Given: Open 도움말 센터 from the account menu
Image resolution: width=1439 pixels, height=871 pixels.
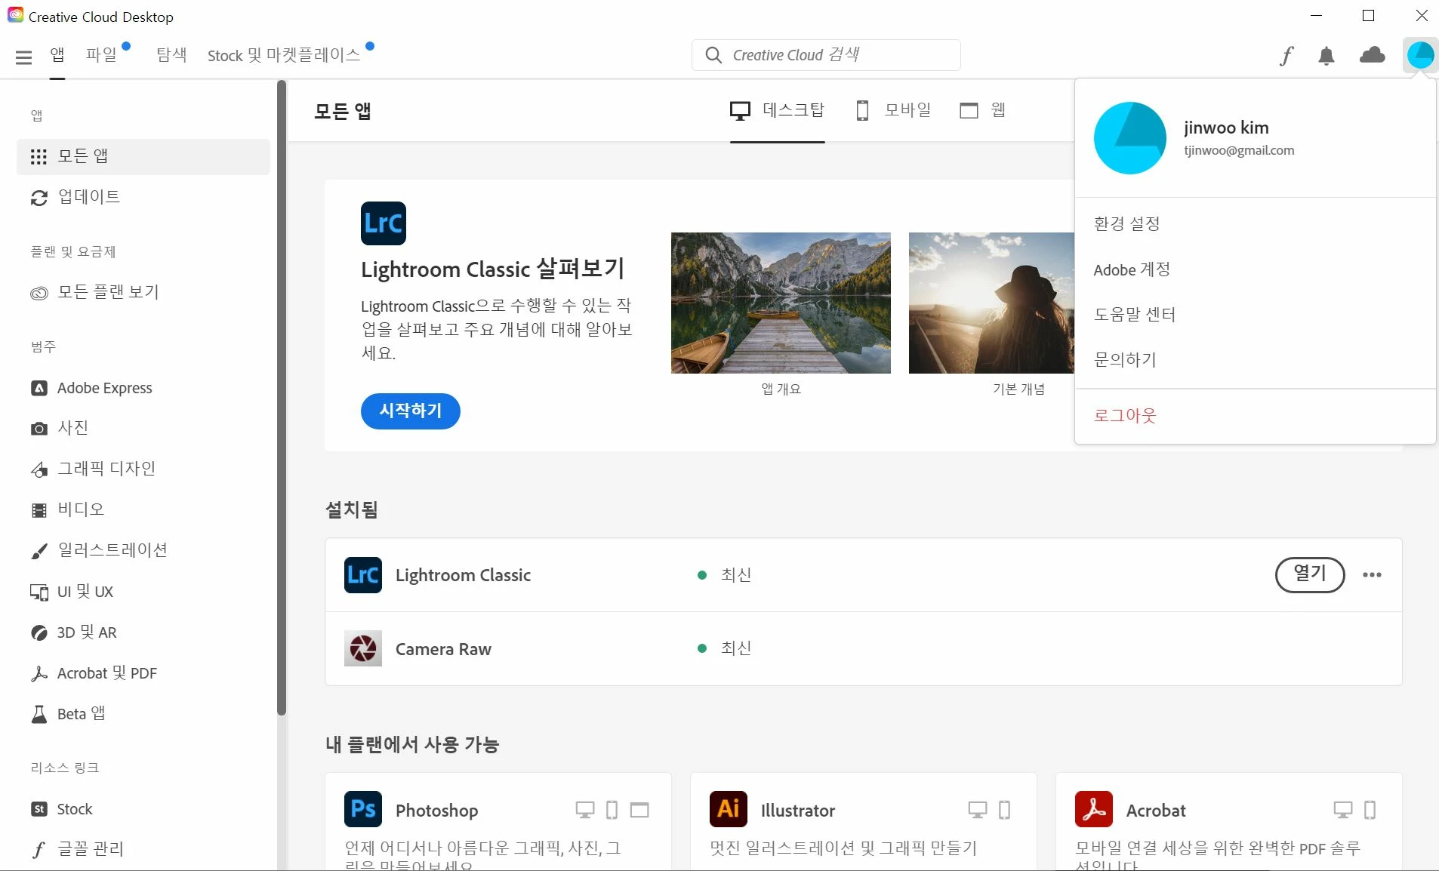Looking at the screenshot, I should (x=1135, y=315).
